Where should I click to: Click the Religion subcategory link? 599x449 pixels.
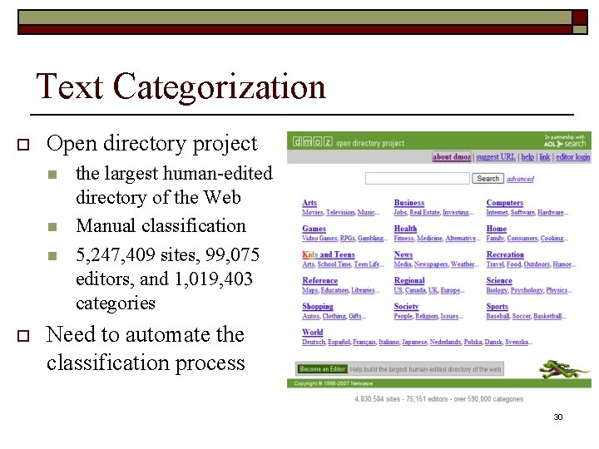(426, 317)
